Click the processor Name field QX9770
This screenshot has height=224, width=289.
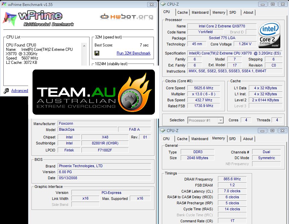(x=222, y=26)
